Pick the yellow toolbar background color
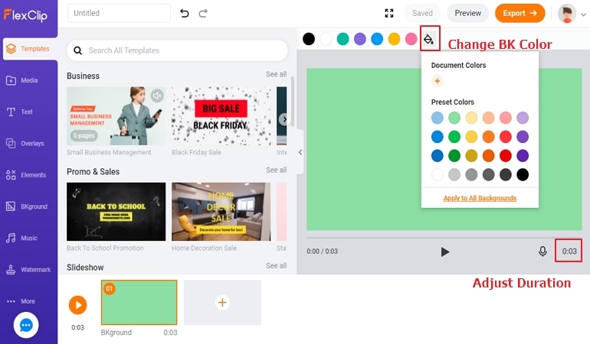590x344 pixels. point(394,39)
